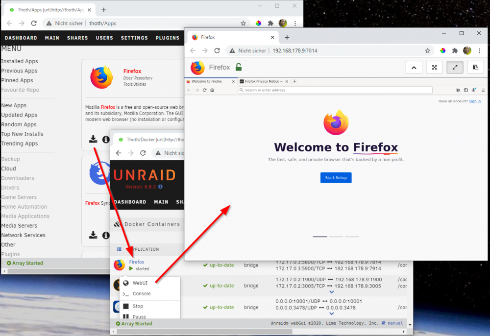Viewport: 490px width, 336px height.
Task: Click the Firefox download icon in Apps window
Action: pos(93,139)
